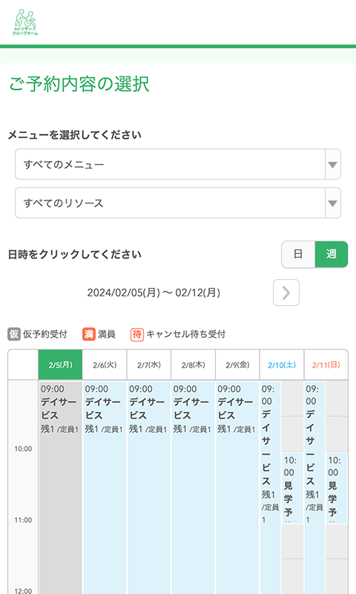Click the 日時をクリックしてください label
Viewport: 356px width, 594px height.
74,254
